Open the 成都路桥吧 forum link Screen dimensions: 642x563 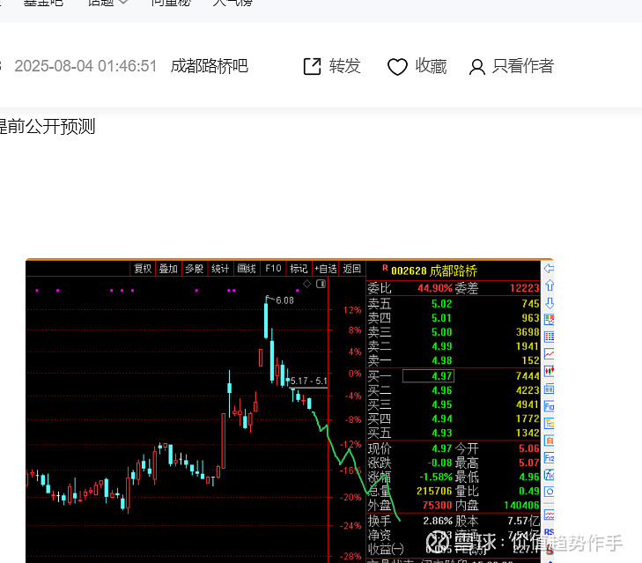(210, 66)
